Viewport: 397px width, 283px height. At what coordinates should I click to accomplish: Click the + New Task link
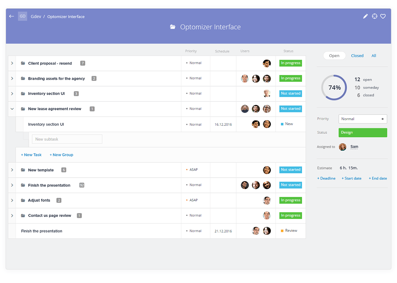(31, 155)
